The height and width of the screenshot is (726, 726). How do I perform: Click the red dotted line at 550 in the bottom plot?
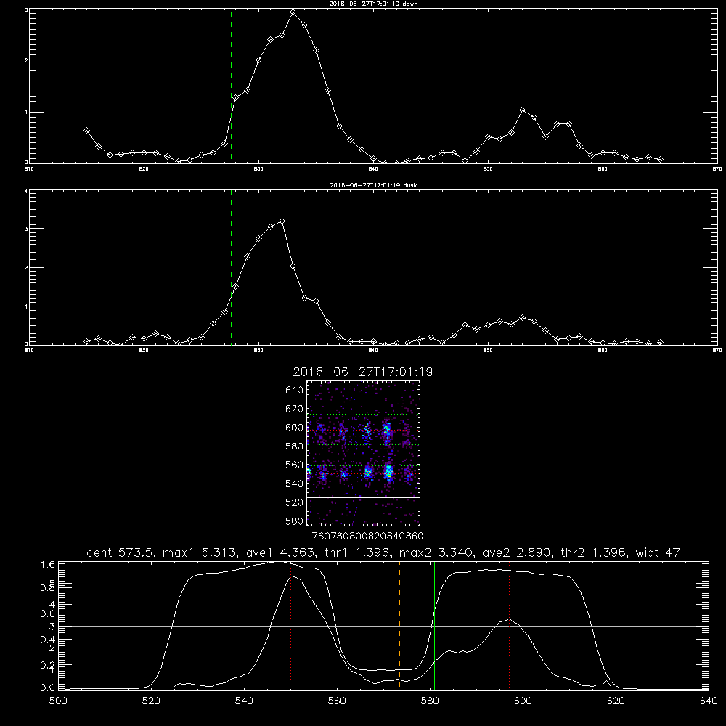click(291, 626)
